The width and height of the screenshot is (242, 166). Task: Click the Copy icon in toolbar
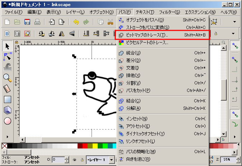pos(101,22)
